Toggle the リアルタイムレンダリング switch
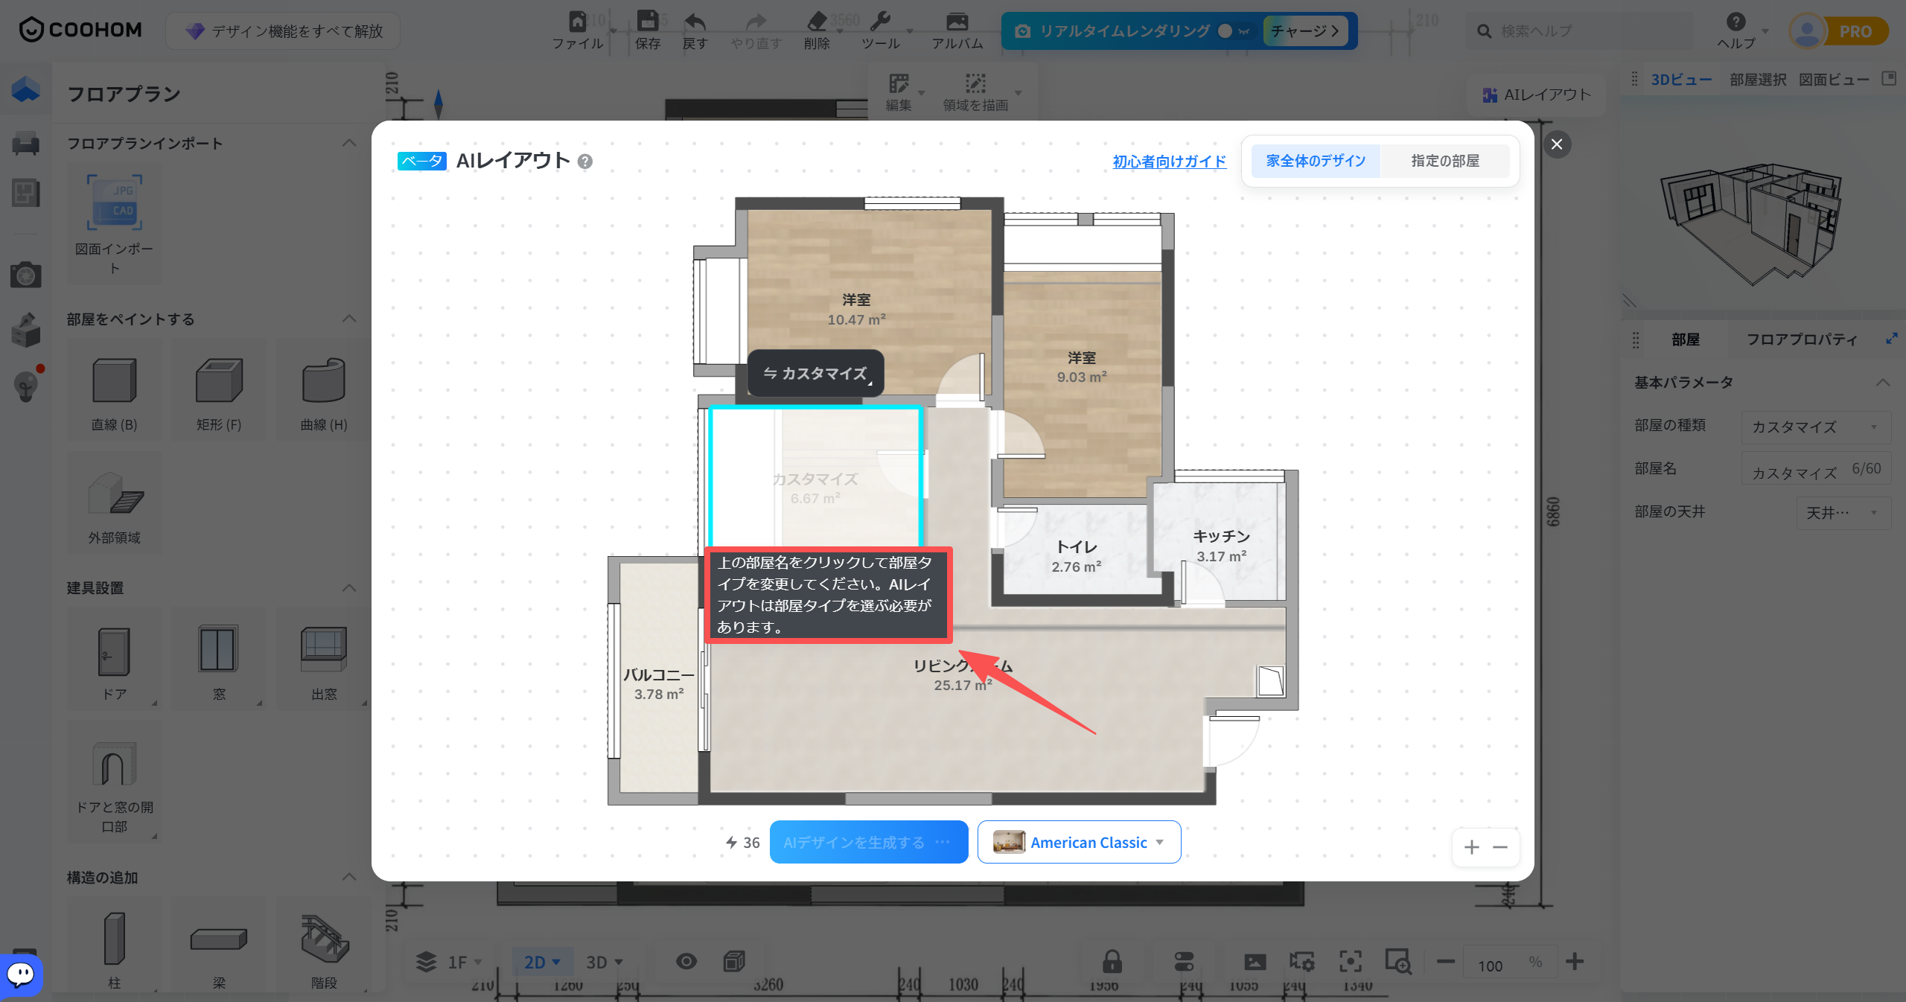1906x1002 pixels. [x=1233, y=31]
